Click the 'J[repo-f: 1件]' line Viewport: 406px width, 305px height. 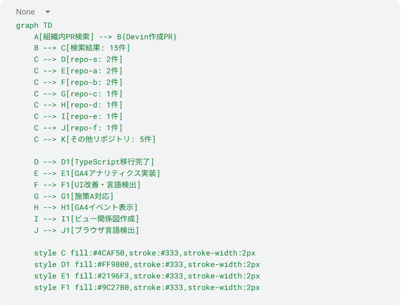coord(78,128)
